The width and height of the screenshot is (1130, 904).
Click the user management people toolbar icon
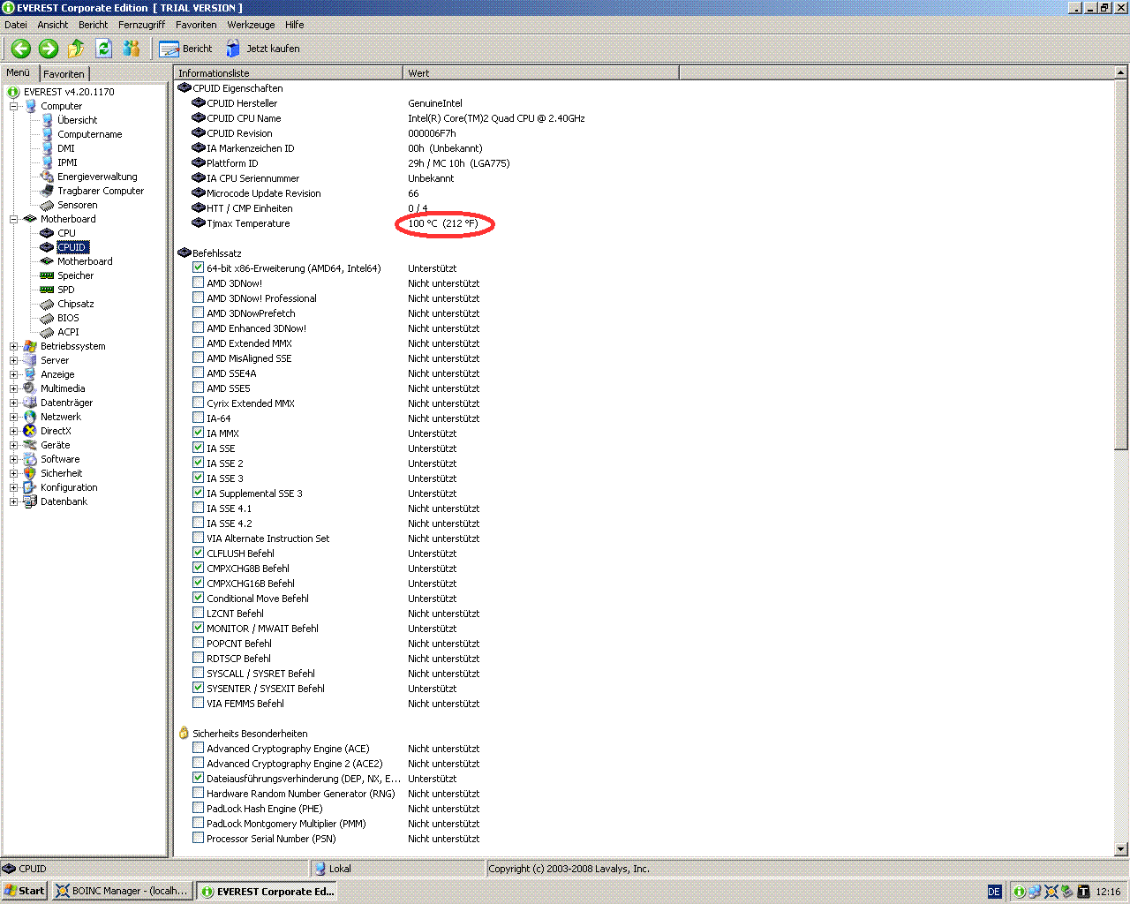[132, 49]
